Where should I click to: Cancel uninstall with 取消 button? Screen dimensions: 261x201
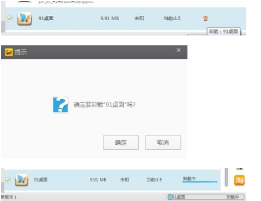pos(163,143)
